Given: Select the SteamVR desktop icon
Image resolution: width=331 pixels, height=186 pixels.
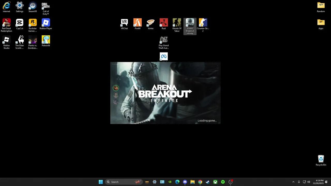Looking at the screenshot, I should 33,7.
